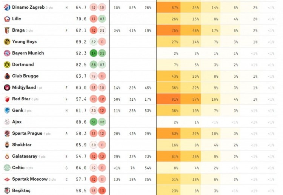Click the Bayern Munich logo
The height and width of the screenshot is (195, 283).
pyautogui.click(x=7, y=53)
